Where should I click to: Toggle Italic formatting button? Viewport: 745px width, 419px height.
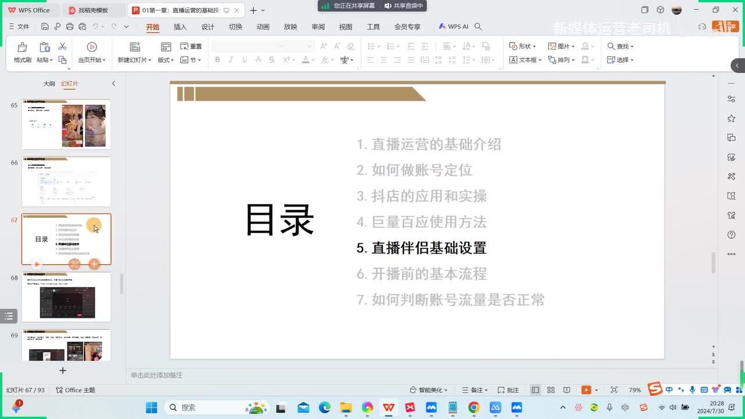coord(231,60)
